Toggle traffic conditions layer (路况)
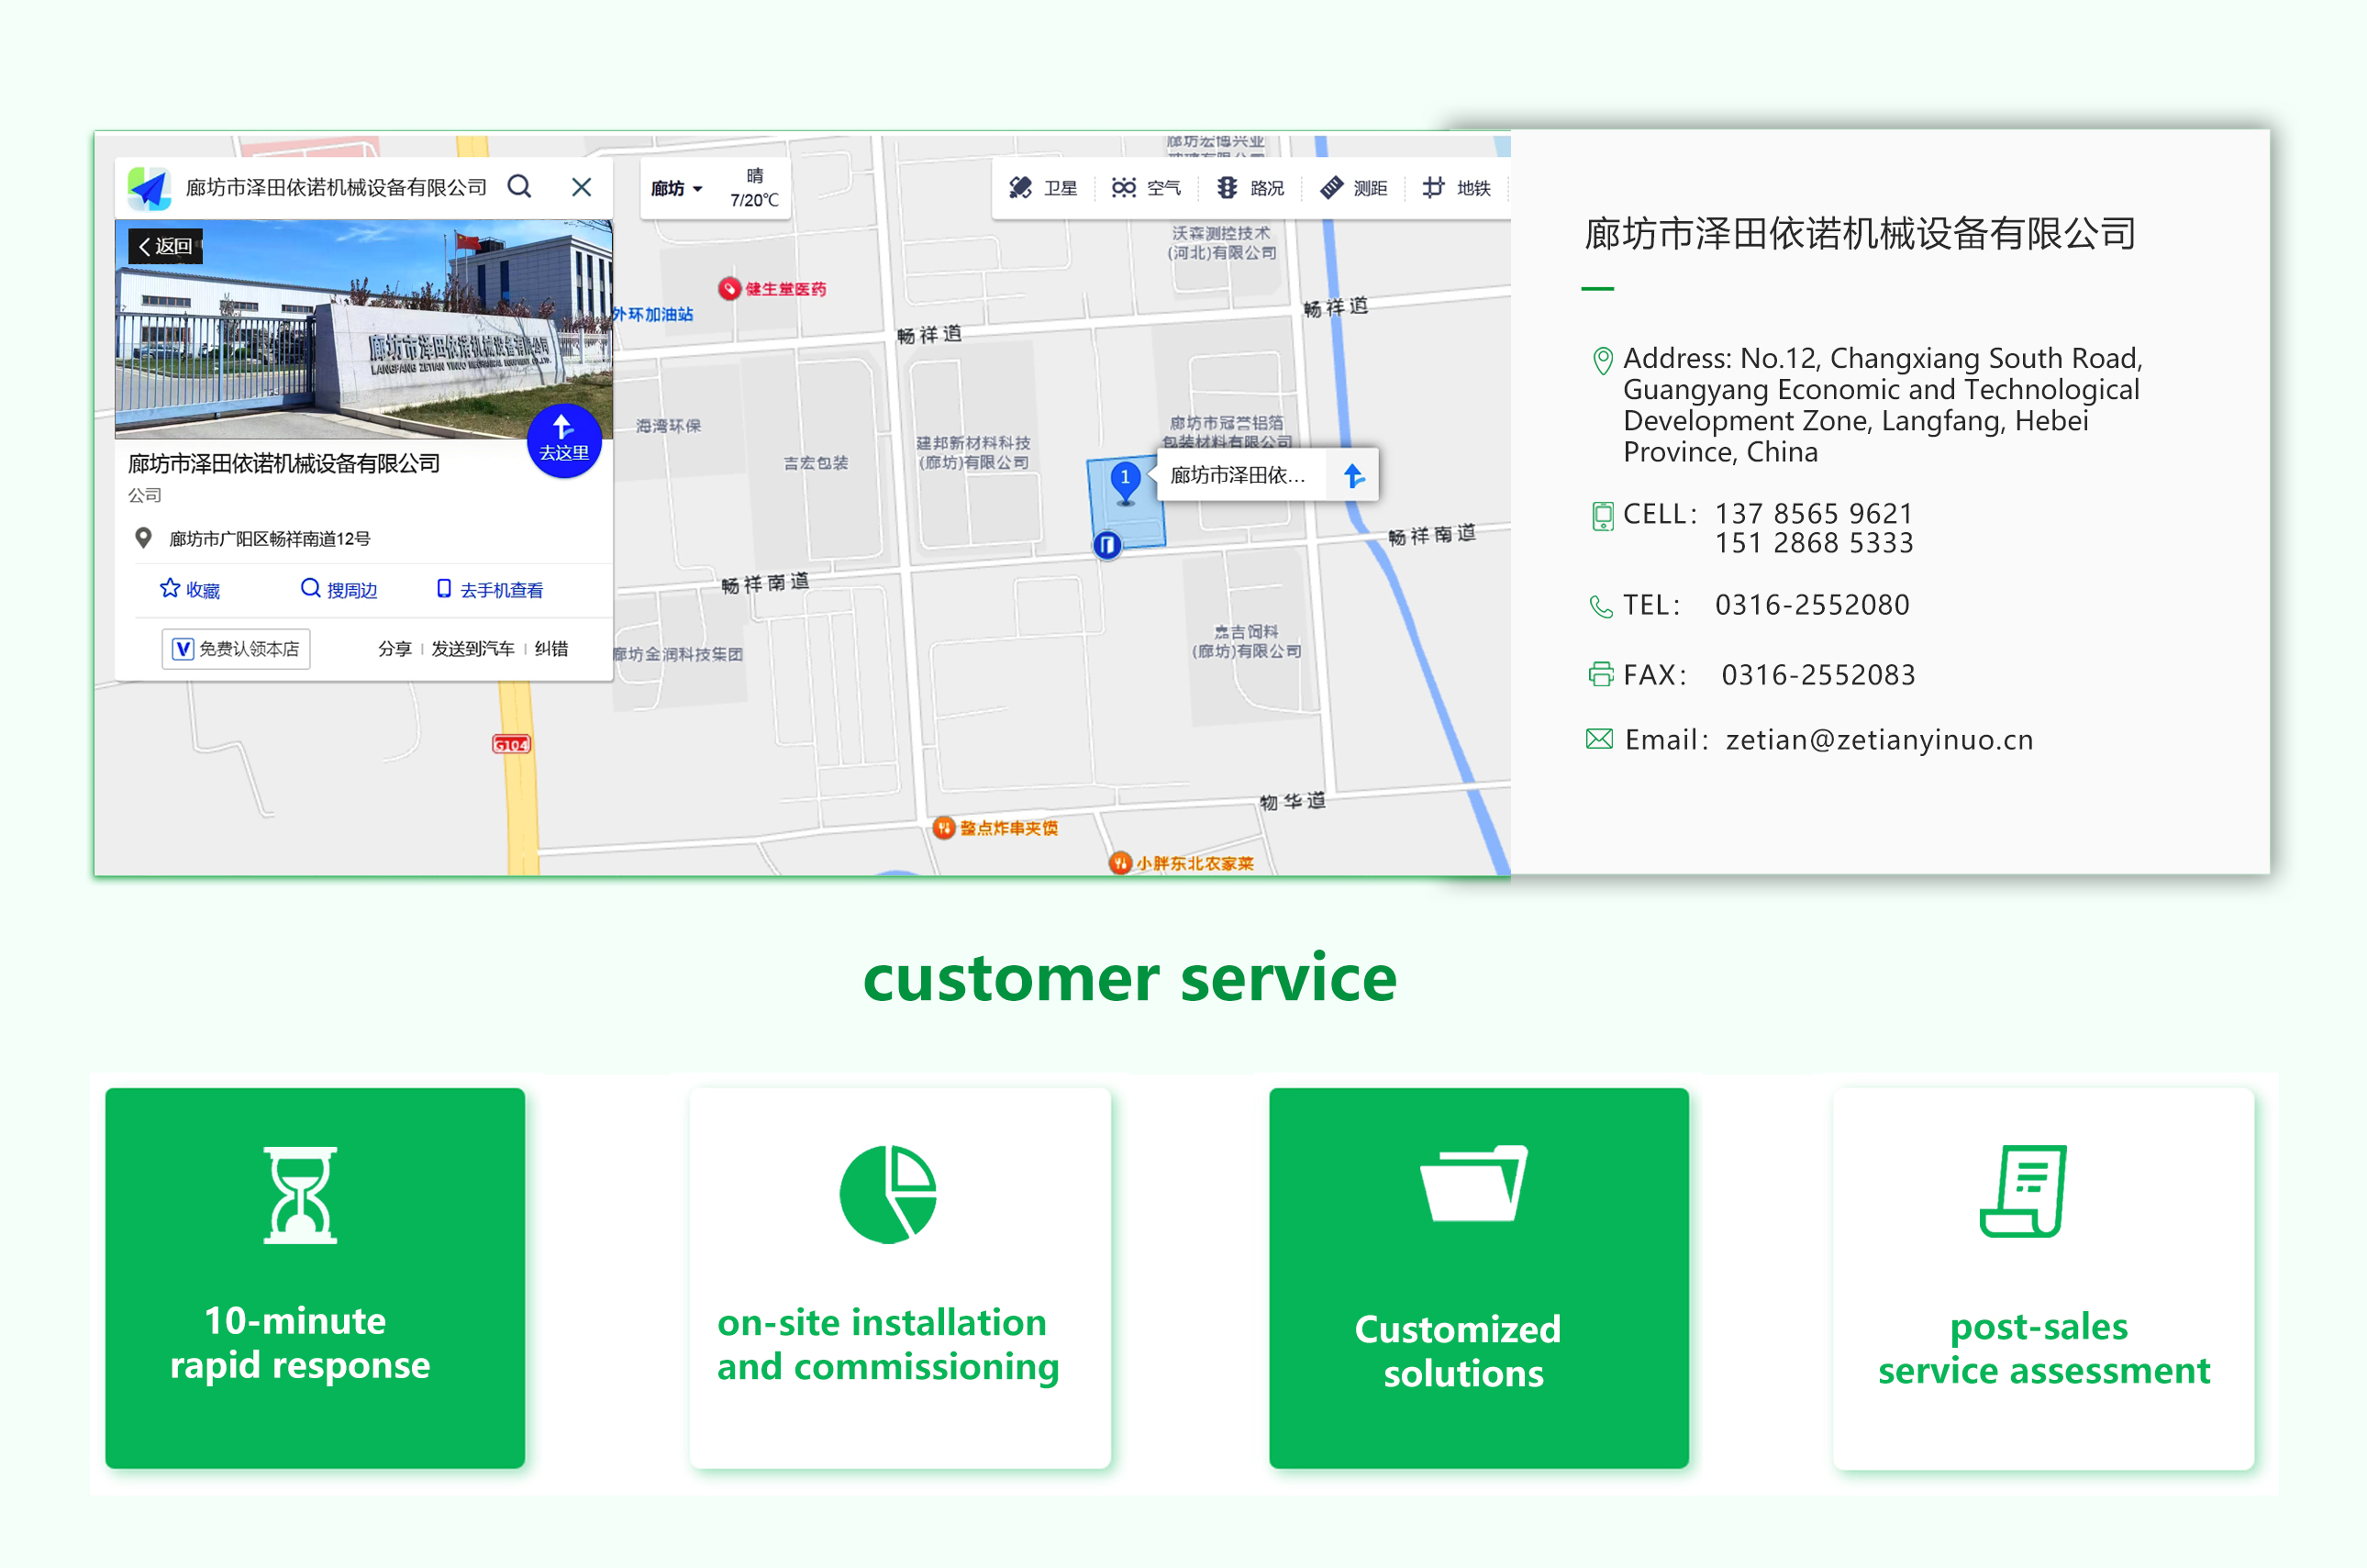The width and height of the screenshot is (2367, 1568). coord(1250,188)
